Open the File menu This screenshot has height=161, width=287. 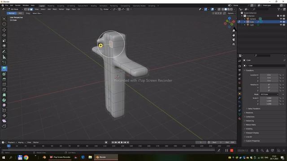point(7,5)
